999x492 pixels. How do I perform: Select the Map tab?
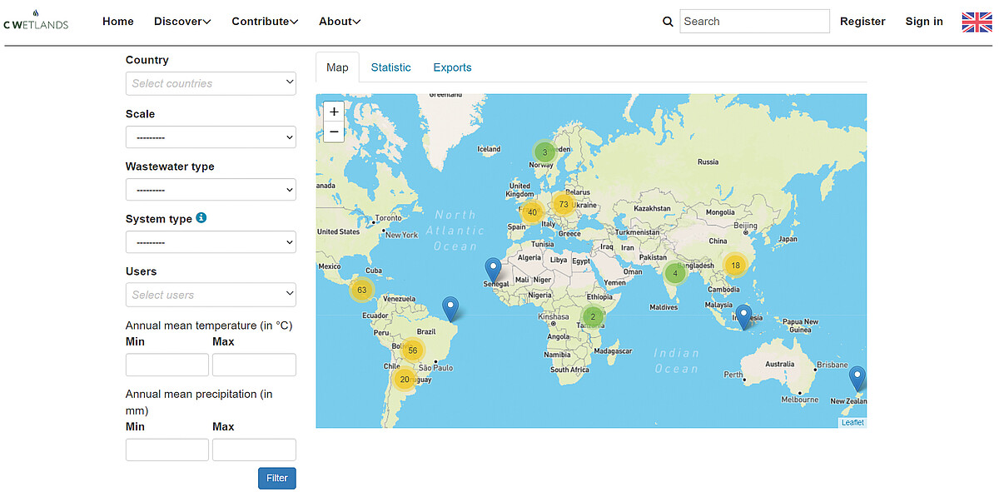coord(337,67)
